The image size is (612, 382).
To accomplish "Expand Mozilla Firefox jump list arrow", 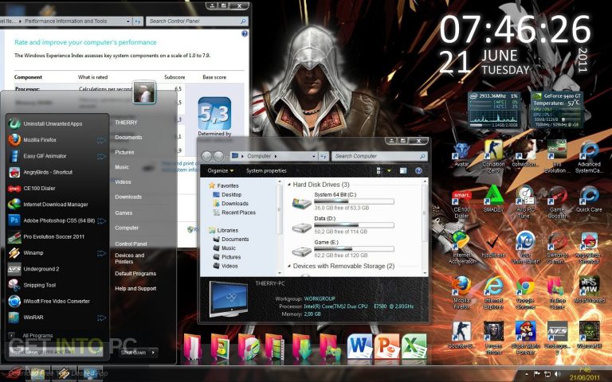I will tap(101, 140).
